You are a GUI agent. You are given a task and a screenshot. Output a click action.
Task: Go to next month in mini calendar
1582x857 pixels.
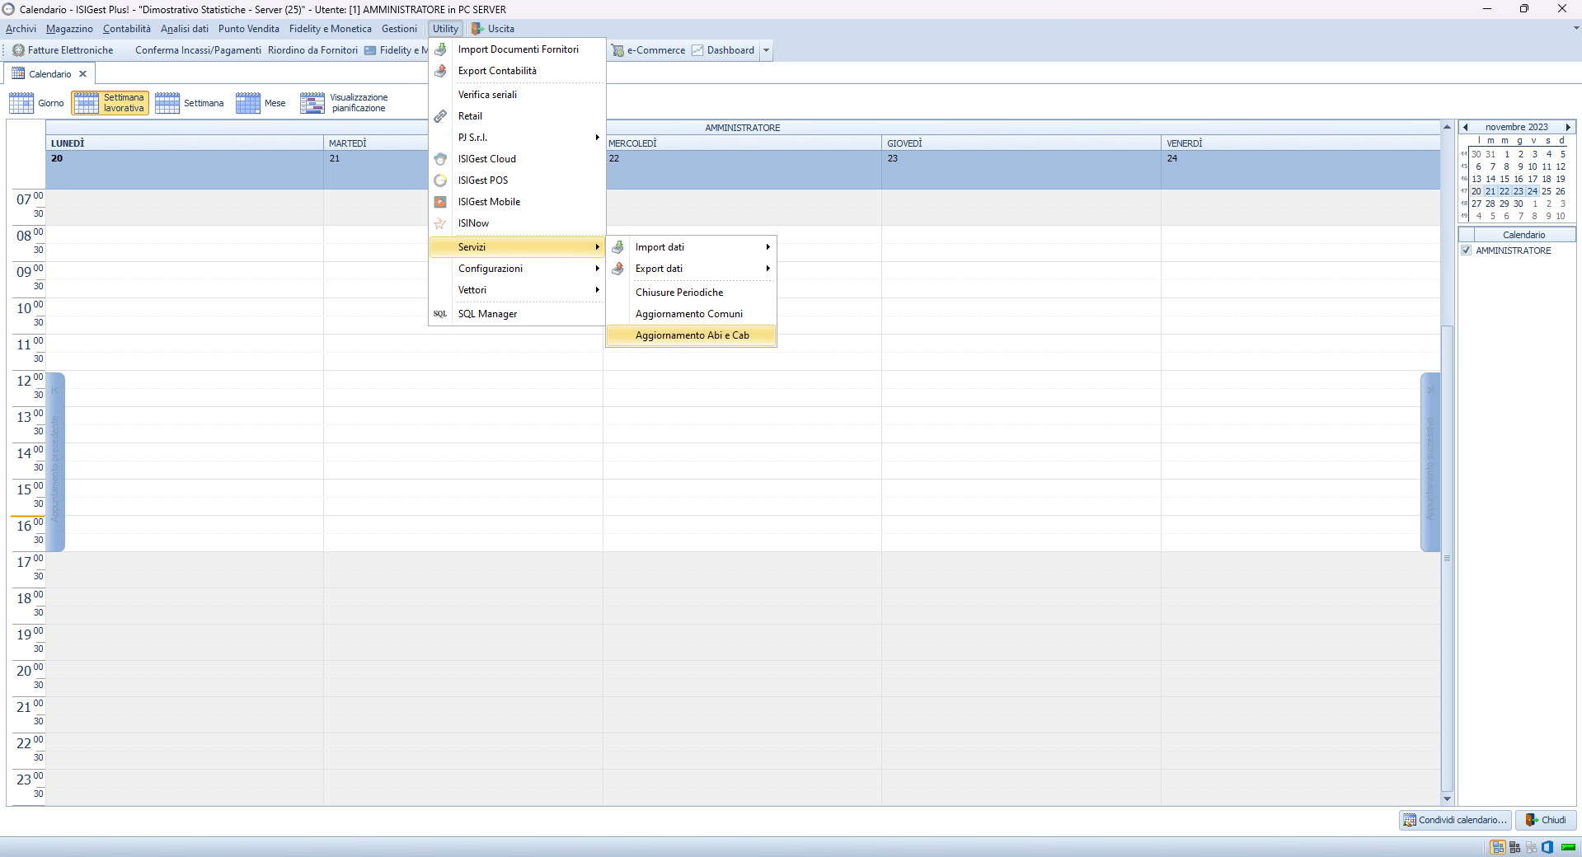(x=1567, y=128)
